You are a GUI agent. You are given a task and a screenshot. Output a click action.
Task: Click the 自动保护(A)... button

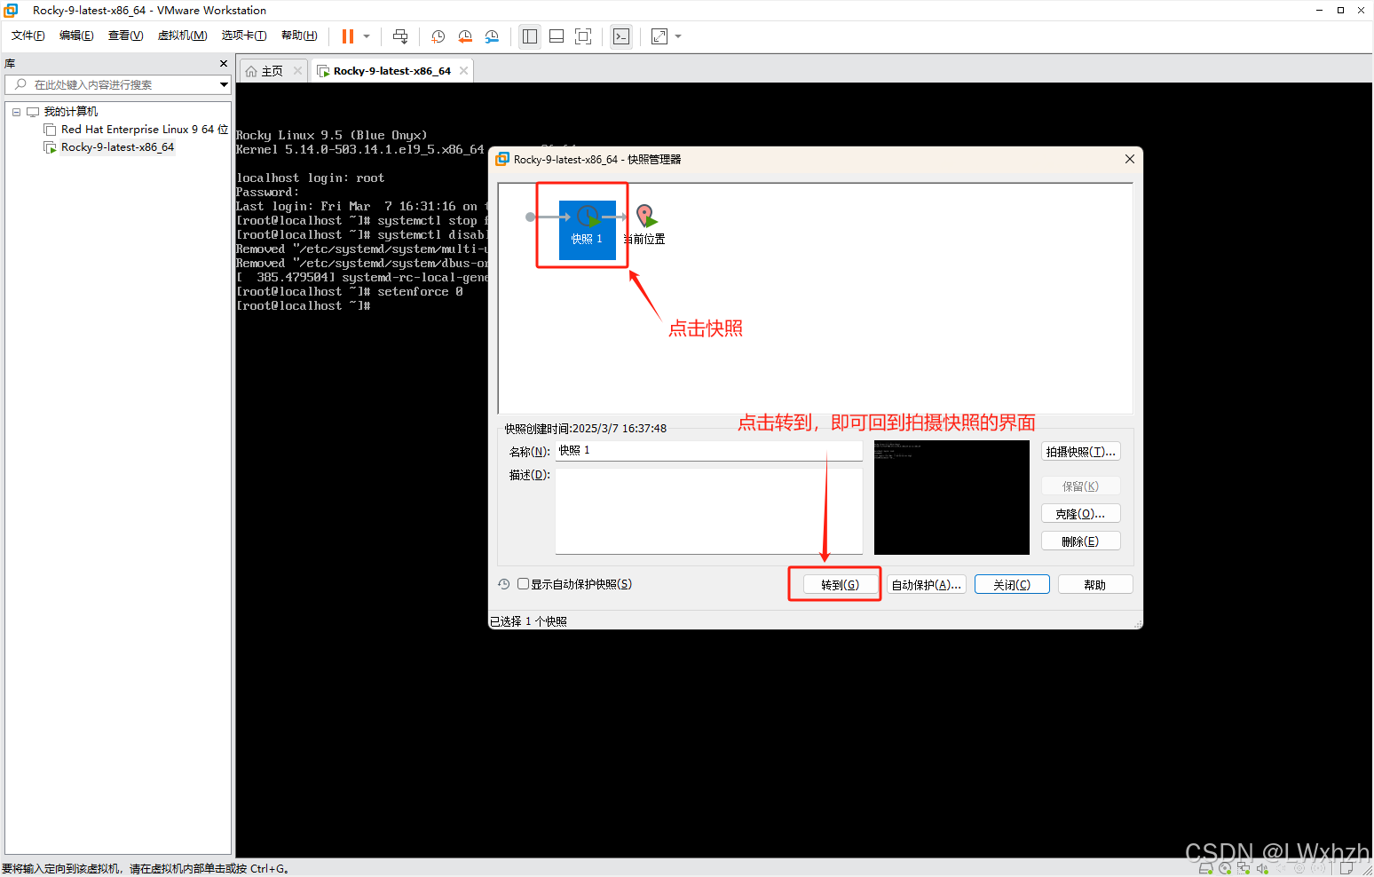927,585
